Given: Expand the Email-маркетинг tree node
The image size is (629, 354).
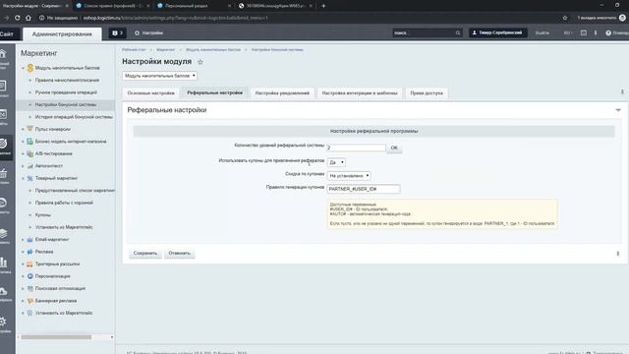Looking at the screenshot, I should click(x=23, y=240).
